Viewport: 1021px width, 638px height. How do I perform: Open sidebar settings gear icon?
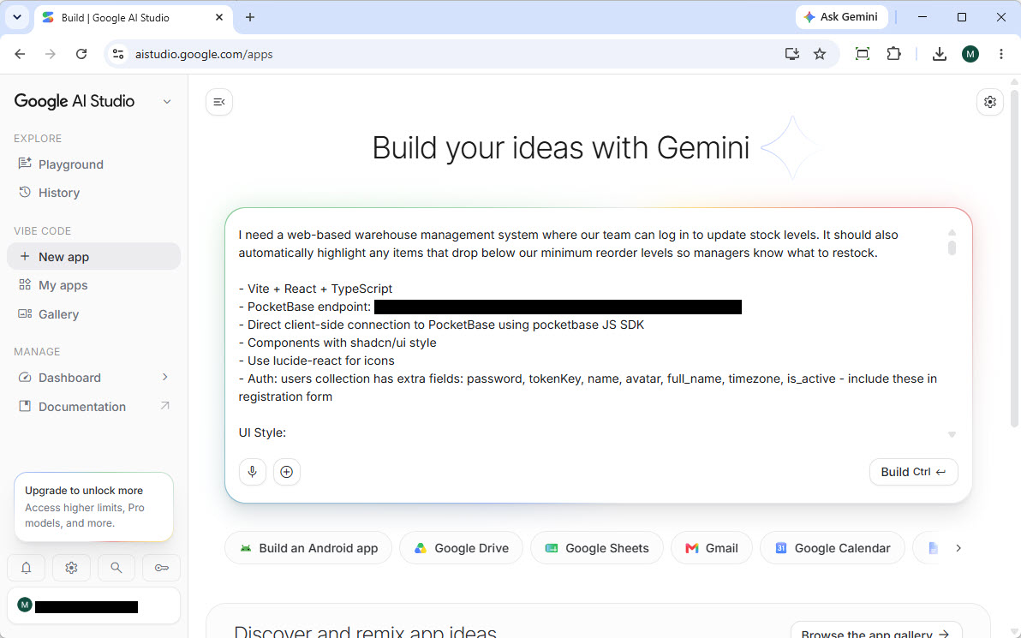pyautogui.click(x=72, y=568)
